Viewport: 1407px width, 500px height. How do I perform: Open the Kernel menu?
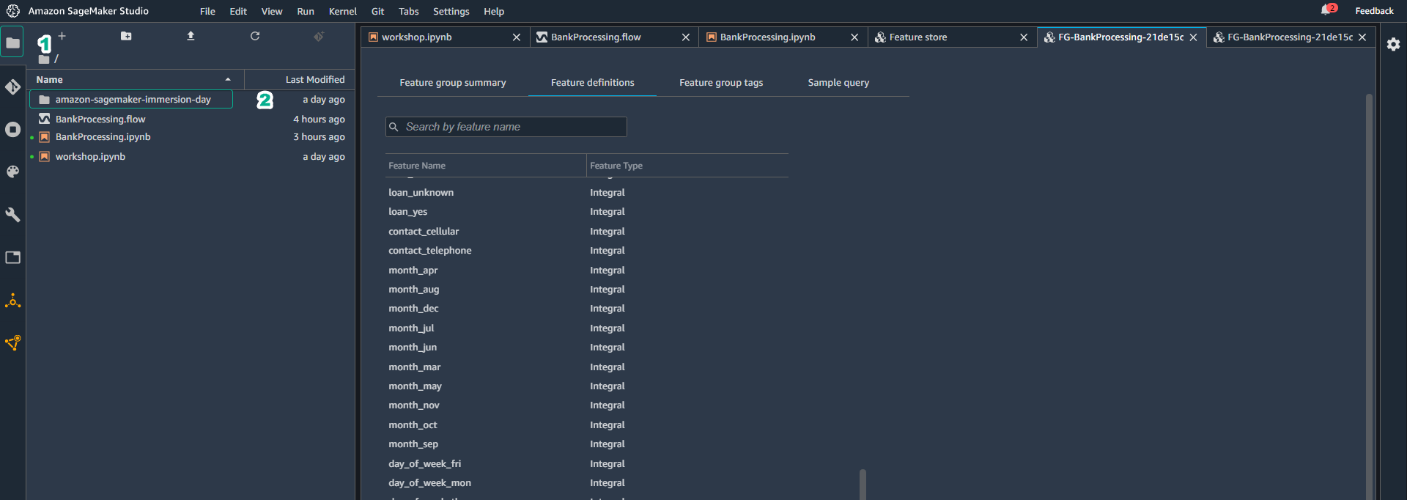pos(343,11)
